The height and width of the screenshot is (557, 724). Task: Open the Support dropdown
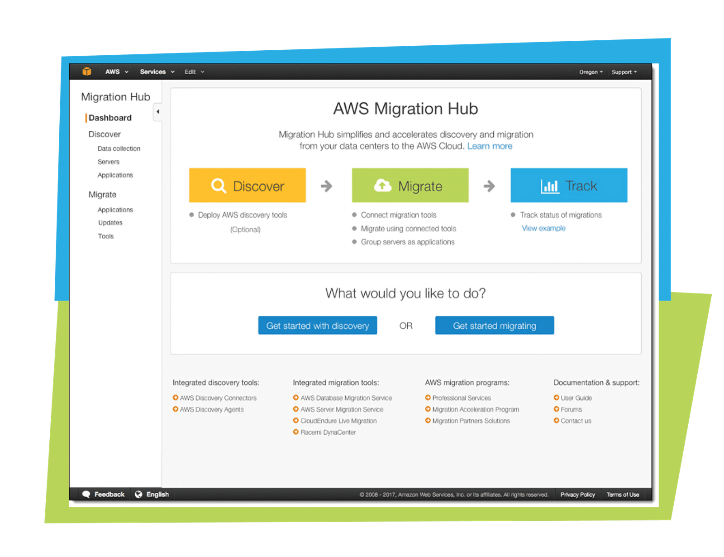[624, 72]
